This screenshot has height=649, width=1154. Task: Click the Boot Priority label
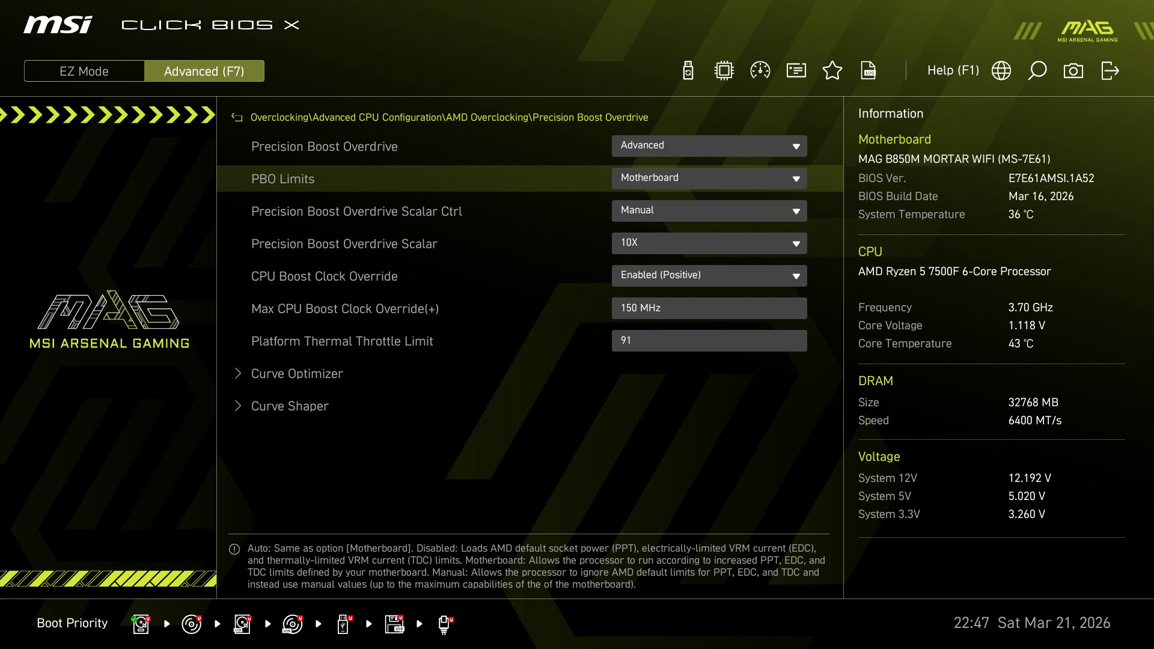tap(72, 623)
